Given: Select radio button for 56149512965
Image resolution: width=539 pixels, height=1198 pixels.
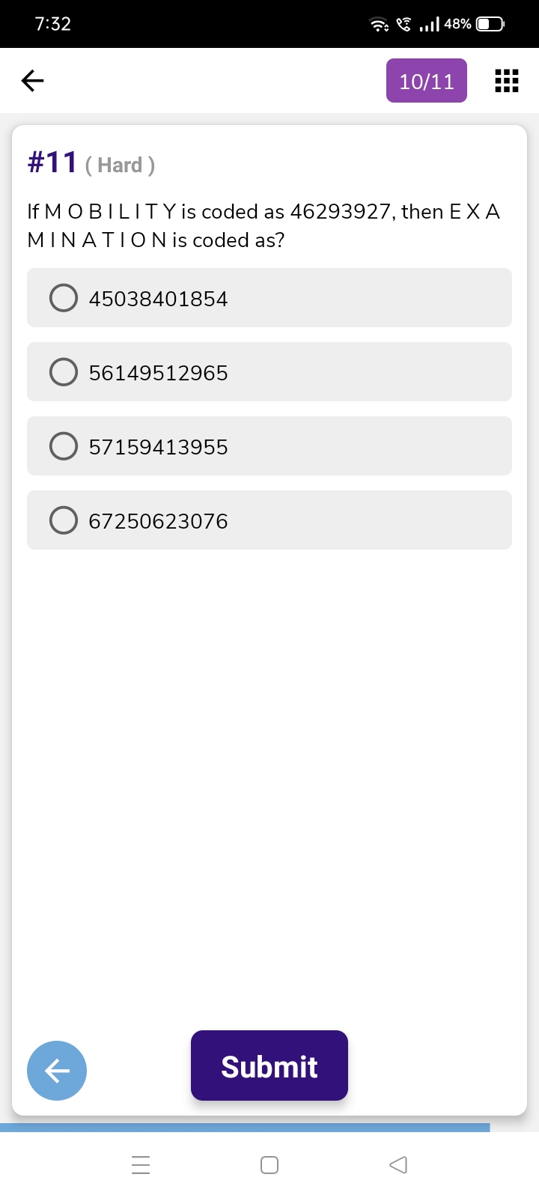Looking at the screenshot, I should tap(64, 372).
